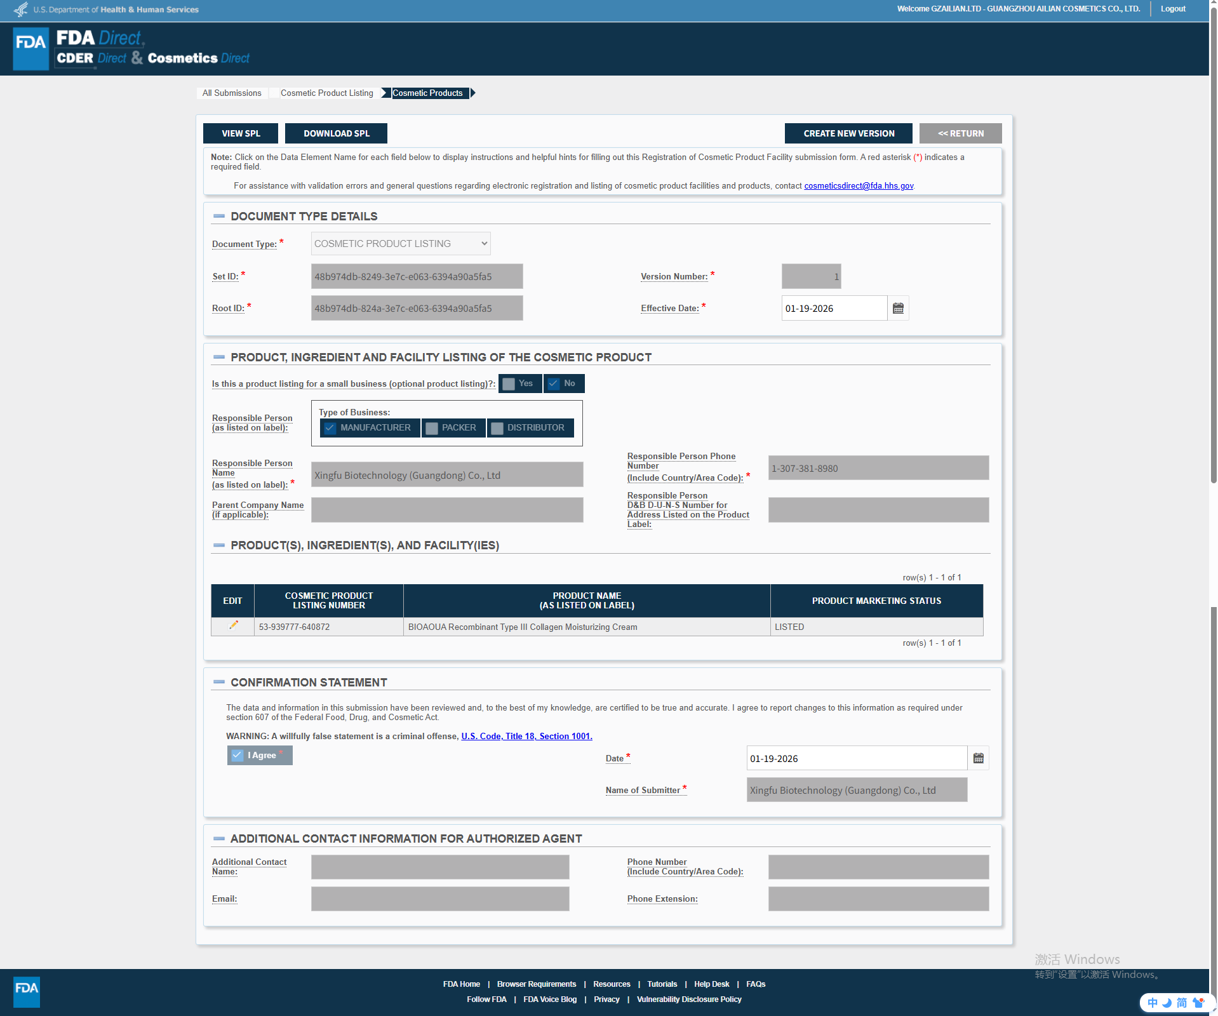Collapse the Confirmation Statement section
This screenshot has height=1016, width=1218.
(x=219, y=683)
